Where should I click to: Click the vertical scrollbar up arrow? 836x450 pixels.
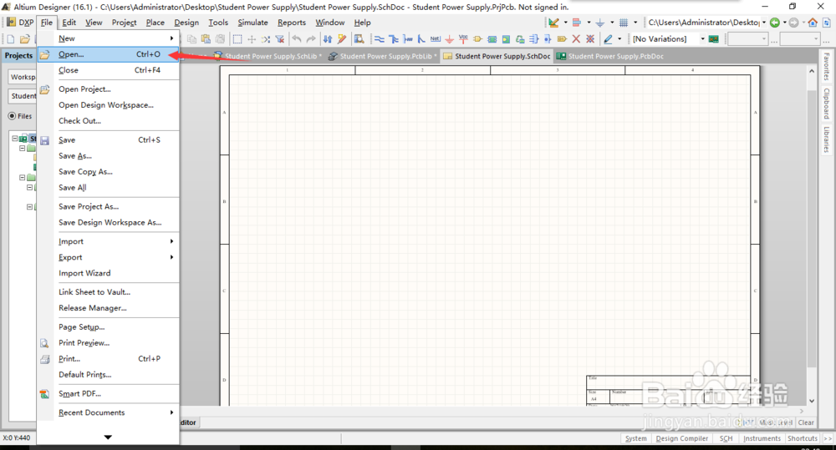tap(812, 71)
